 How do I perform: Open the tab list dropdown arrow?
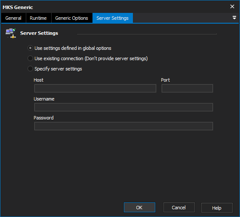[234, 18]
